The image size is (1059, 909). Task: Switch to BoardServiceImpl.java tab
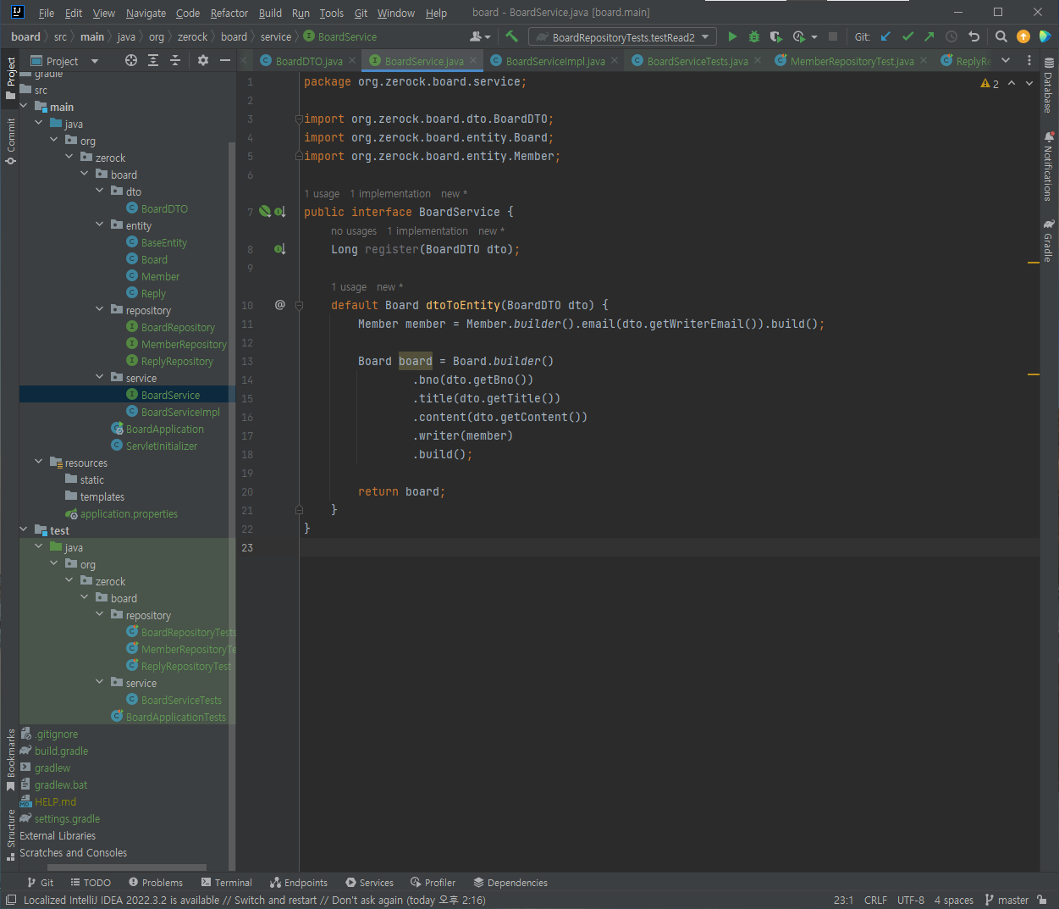point(555,61)
